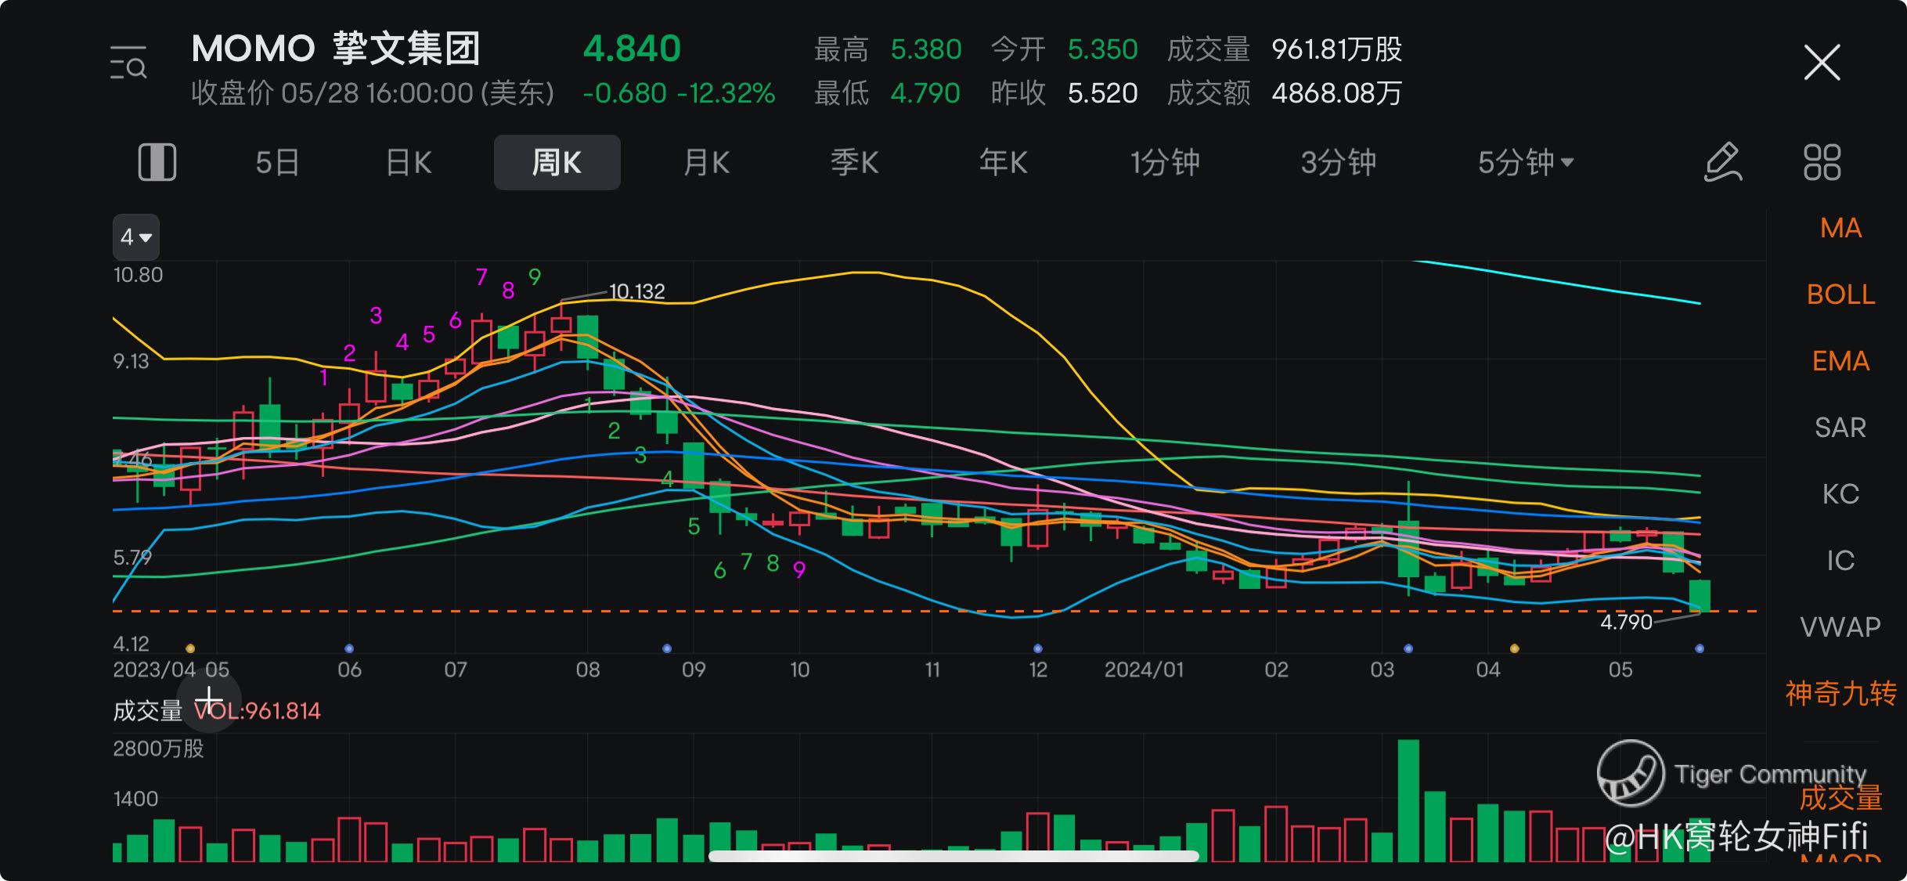1907x881 pixels.
Task: Open the four-grid multi-chart icon
Action: coord(1822,162)
